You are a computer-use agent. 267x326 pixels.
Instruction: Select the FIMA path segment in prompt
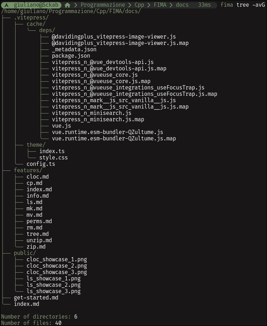(x=160, y=5)
